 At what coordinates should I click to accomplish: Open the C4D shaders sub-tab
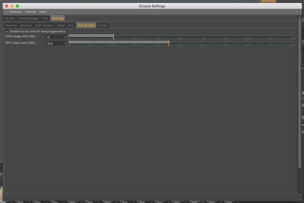[44, 25]
